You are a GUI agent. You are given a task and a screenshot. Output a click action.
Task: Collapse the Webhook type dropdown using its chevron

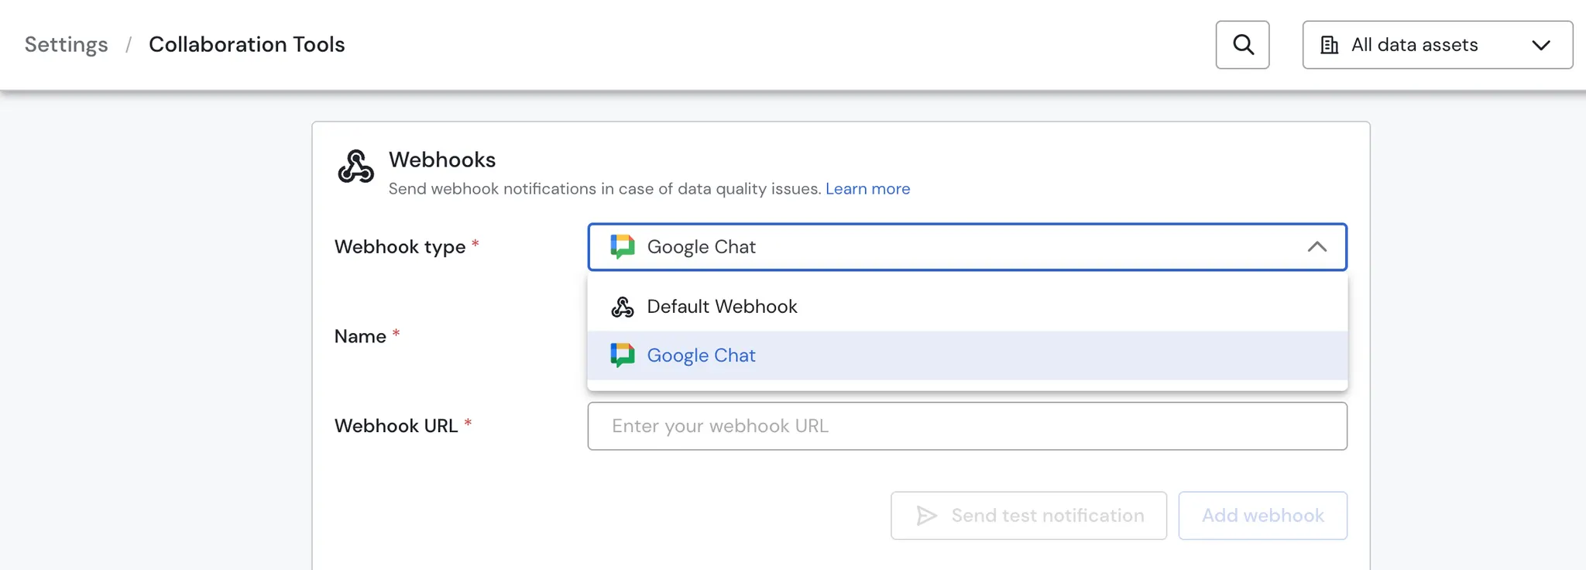(1317, 247)
